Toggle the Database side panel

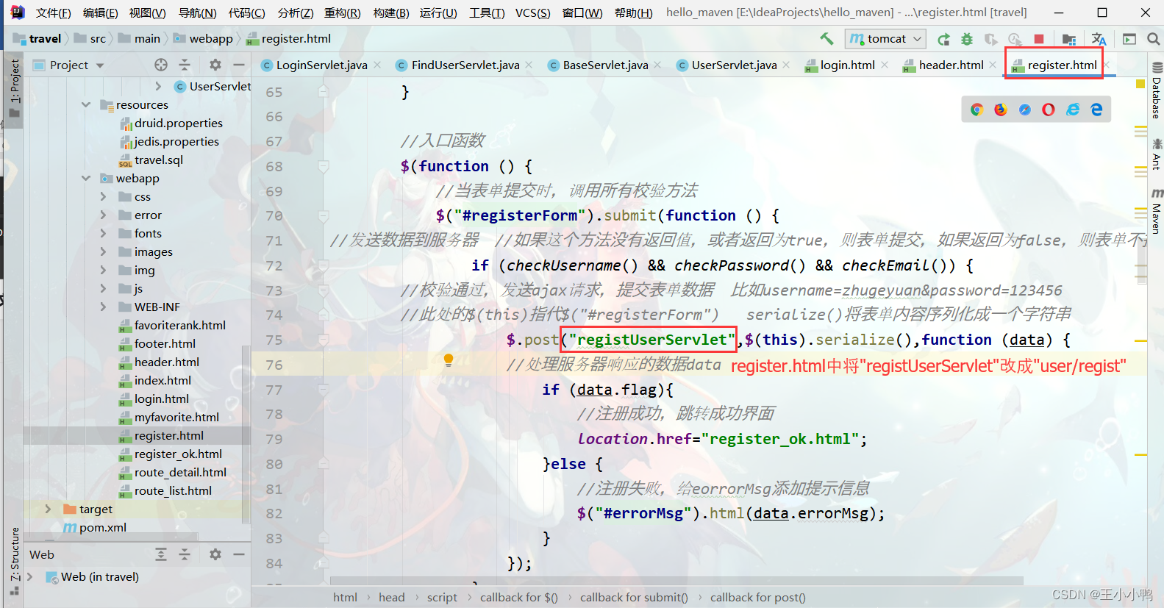(1157, 90)
